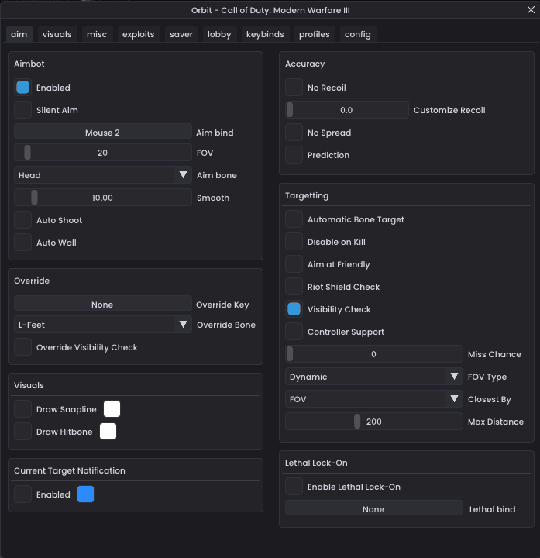
Task: Check the No Recoil option
Action: click(x=294, y=88)
